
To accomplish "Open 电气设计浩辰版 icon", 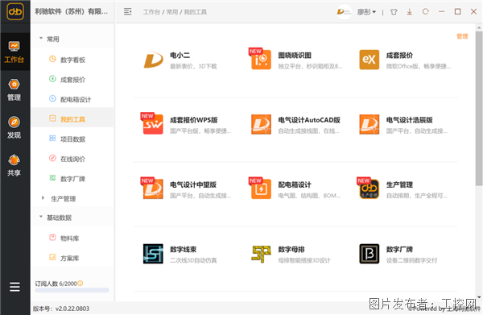I will point(369,124).
